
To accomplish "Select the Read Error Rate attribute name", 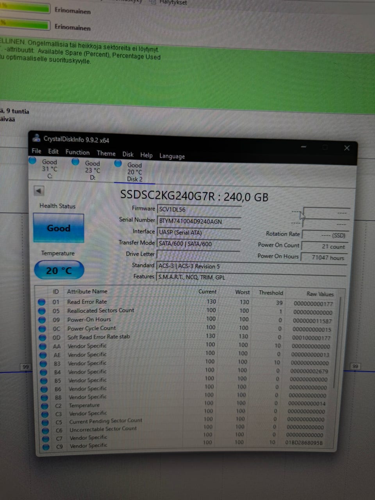I will point(87,302).
